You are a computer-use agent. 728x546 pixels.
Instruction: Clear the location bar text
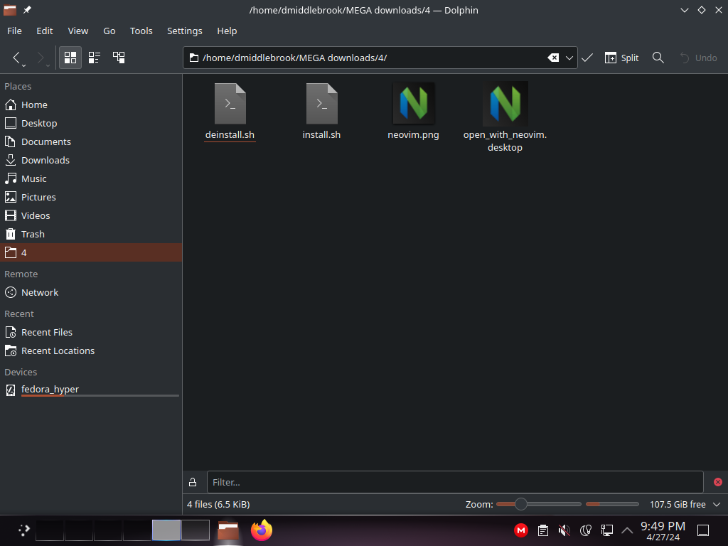tap(553, 58)
